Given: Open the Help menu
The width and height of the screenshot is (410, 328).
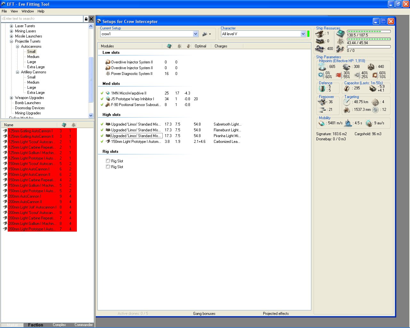Looking at the screenshot, I should click(41, 11).
